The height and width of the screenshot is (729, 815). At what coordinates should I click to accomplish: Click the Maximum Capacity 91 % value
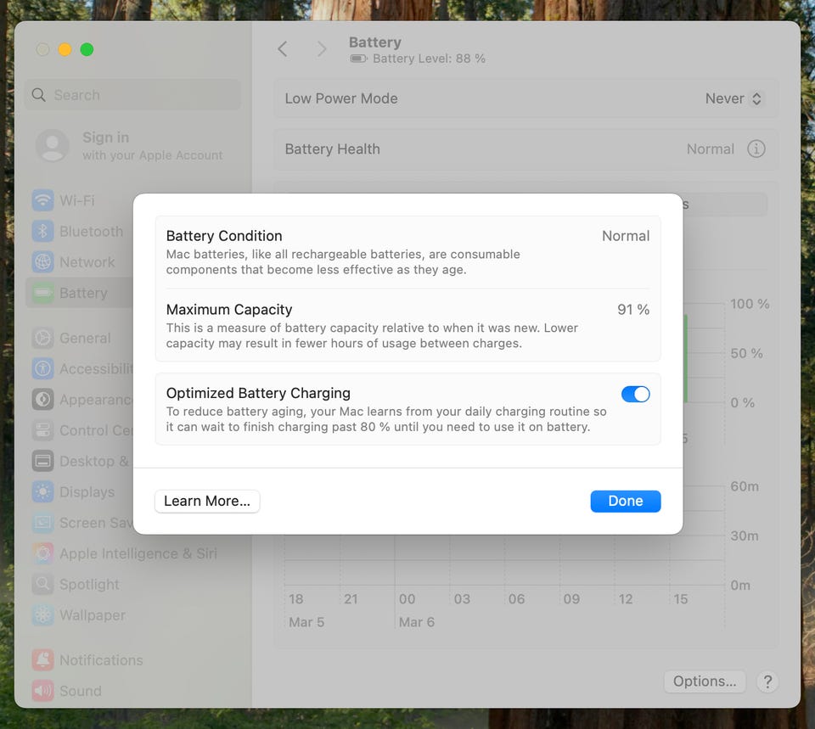click(x=633, y=310)
